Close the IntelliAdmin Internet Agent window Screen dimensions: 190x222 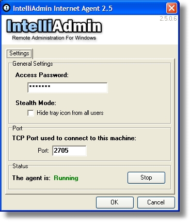pos(171,8)
